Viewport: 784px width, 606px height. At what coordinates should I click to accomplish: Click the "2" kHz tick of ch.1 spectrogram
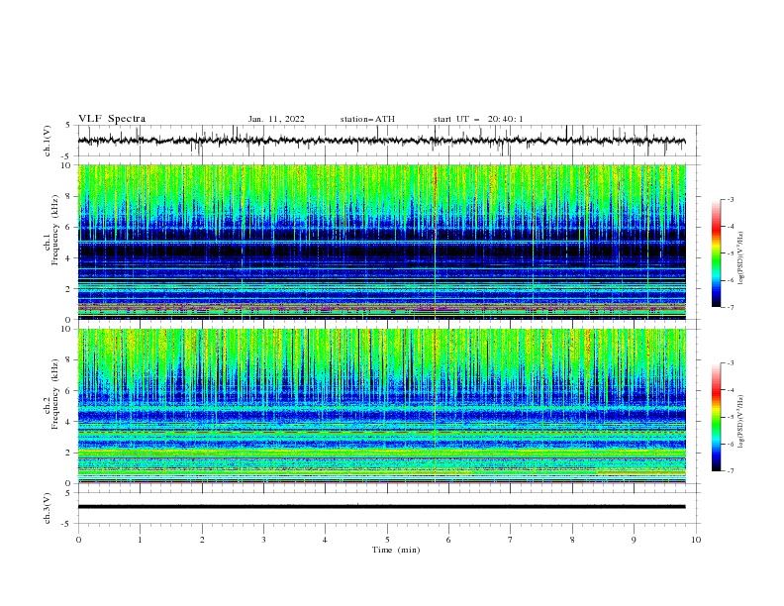[69, 288]
